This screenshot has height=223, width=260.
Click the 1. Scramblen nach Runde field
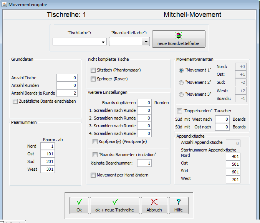click(x=144, y=110)
